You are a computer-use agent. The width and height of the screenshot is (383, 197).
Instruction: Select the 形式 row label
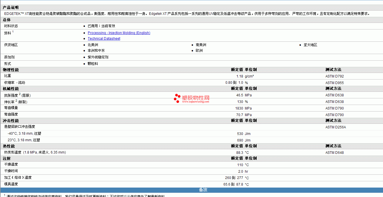7,64
